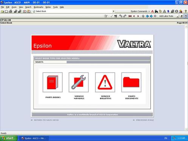Open the Bookmarks menu

[x=39, y=7]
